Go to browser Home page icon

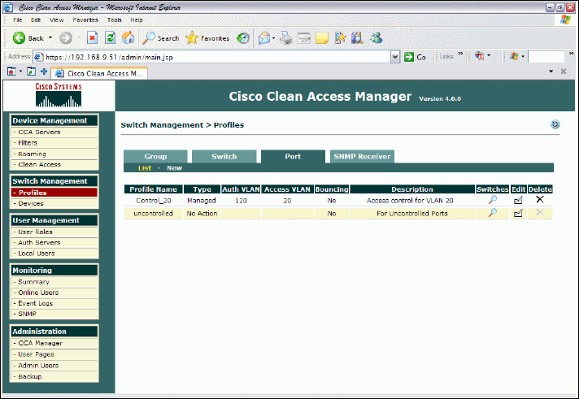tap(128, 37)
